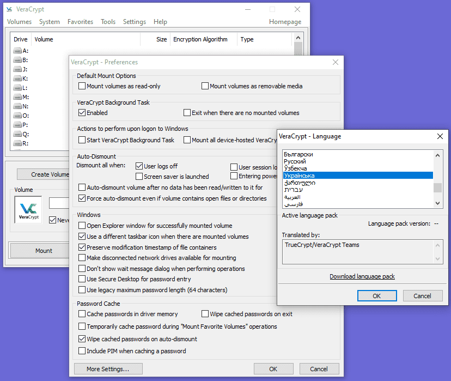Click Create Volume button
Image resolution: width=451 pixels, height=381 pixels.
(43, 174)
